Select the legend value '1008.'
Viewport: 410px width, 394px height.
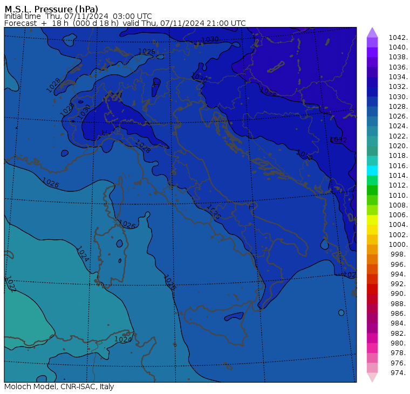click(x=398, y=205)
